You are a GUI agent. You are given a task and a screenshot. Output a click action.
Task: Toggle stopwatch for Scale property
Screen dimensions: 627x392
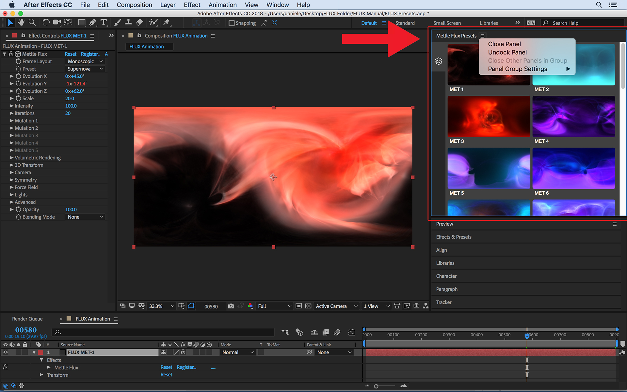pyautogui.click(x=18, y=98)
